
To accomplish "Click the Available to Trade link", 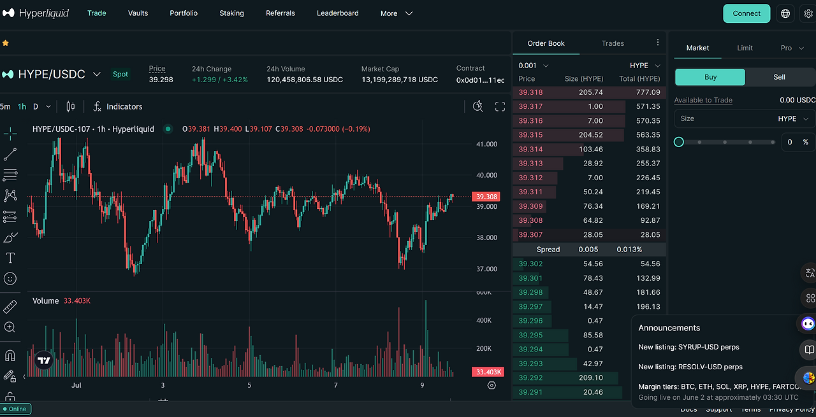I will click(x=703, y=100).
